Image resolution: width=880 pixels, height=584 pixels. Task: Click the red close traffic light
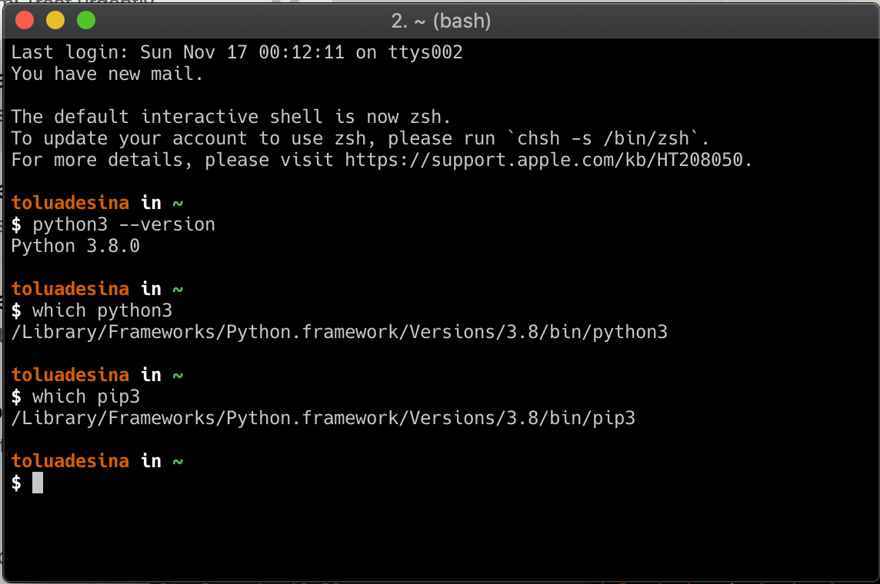click(25, 21)
